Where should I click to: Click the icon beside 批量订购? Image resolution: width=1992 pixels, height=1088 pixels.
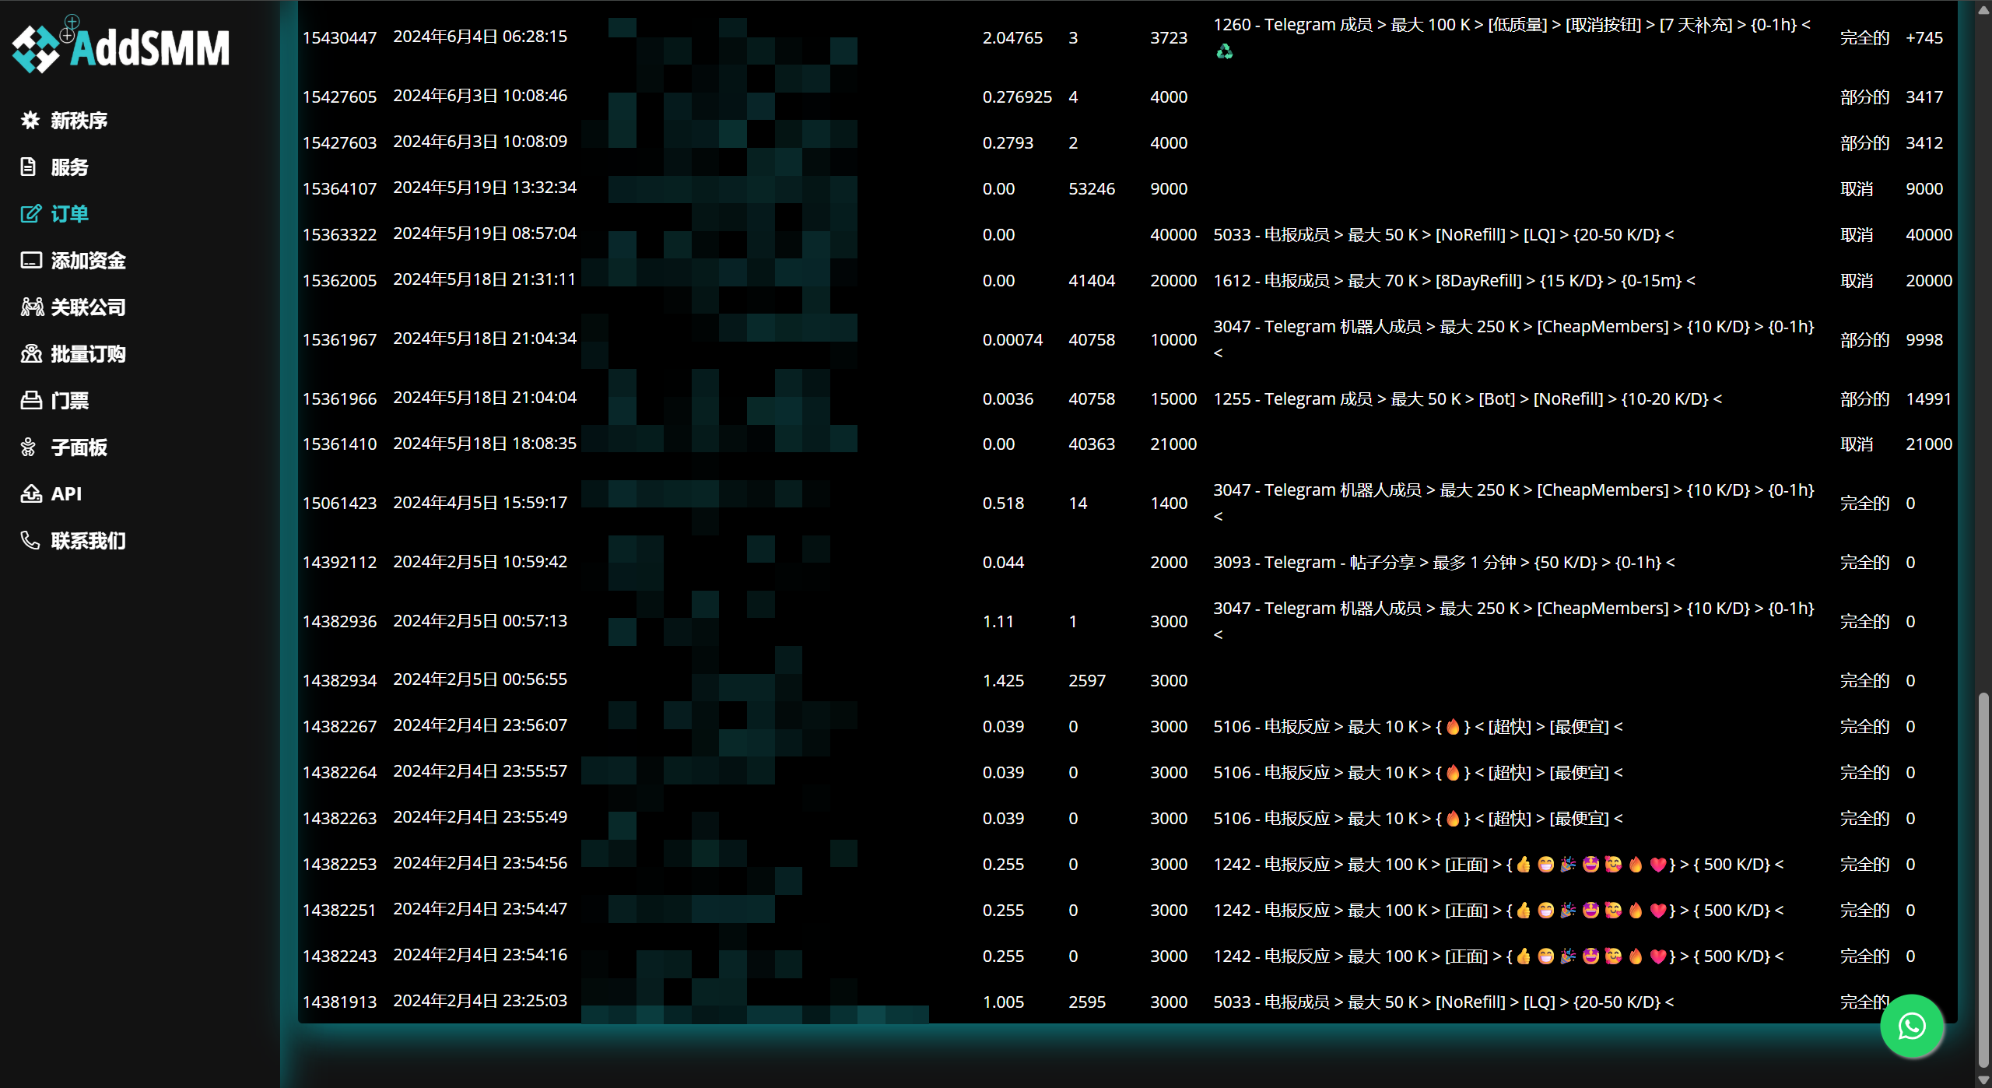[x=31, y=353]
